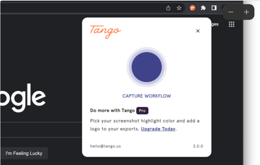Click the CAPTURE WORKFLOW label
Viewport: 260px width, 165px height.
tap(146, 96)
